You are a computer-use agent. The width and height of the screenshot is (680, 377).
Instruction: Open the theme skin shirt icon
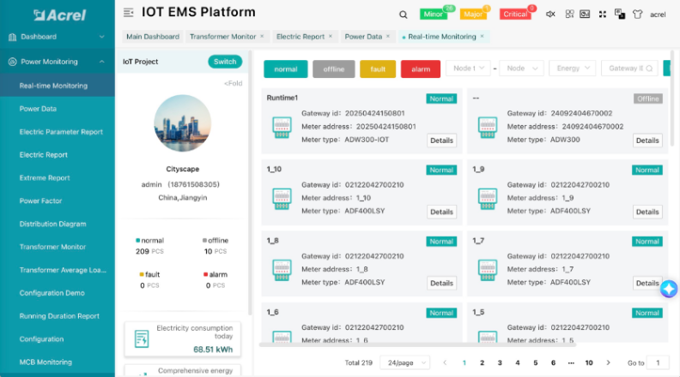pos(637,15)
